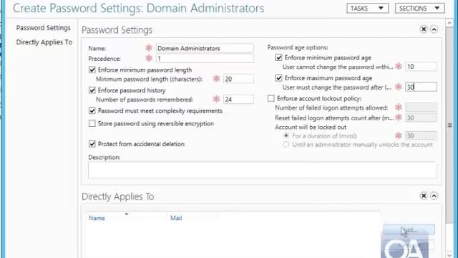Enable Enforce account lockout policy

(271, 99)
